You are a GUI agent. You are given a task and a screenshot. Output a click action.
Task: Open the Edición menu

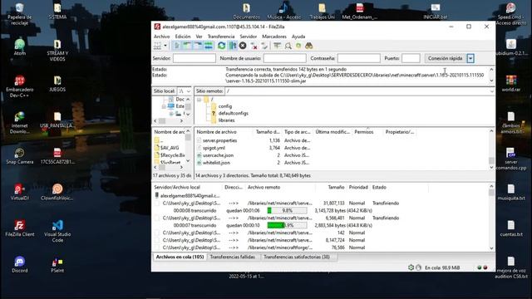[183, 37]
